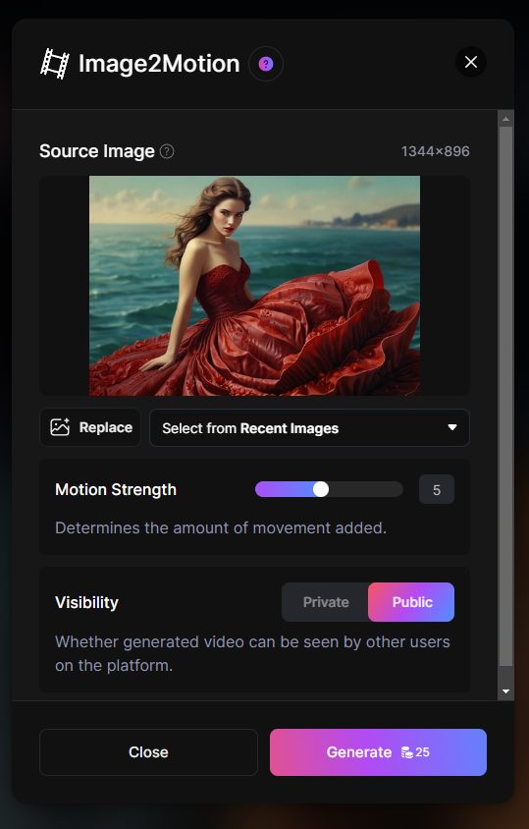
Task: Close the Image2Motion dialog with X
Action: pos(471,62)
